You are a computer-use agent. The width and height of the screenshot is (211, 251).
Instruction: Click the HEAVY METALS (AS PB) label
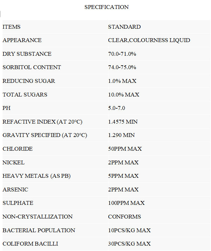[37, 176]
